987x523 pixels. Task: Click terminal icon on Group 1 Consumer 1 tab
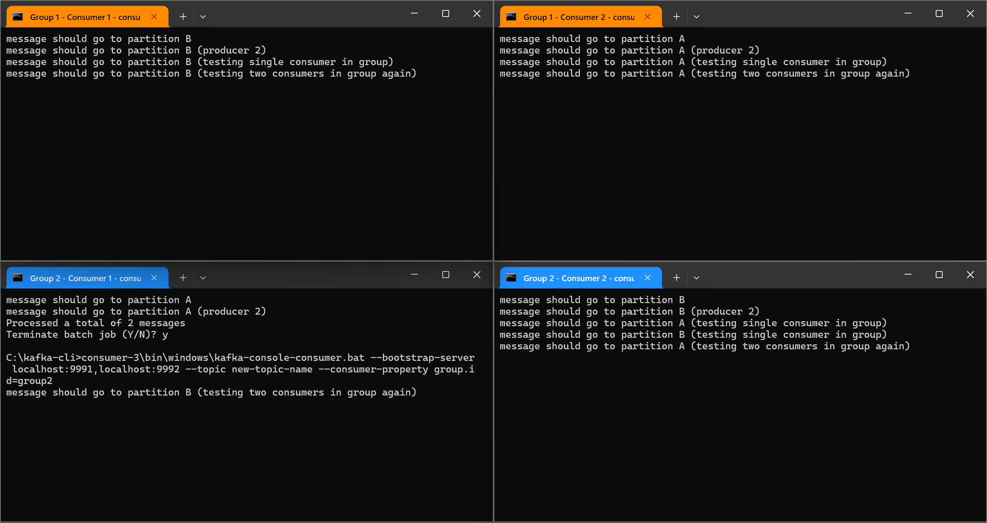point(18,17)
